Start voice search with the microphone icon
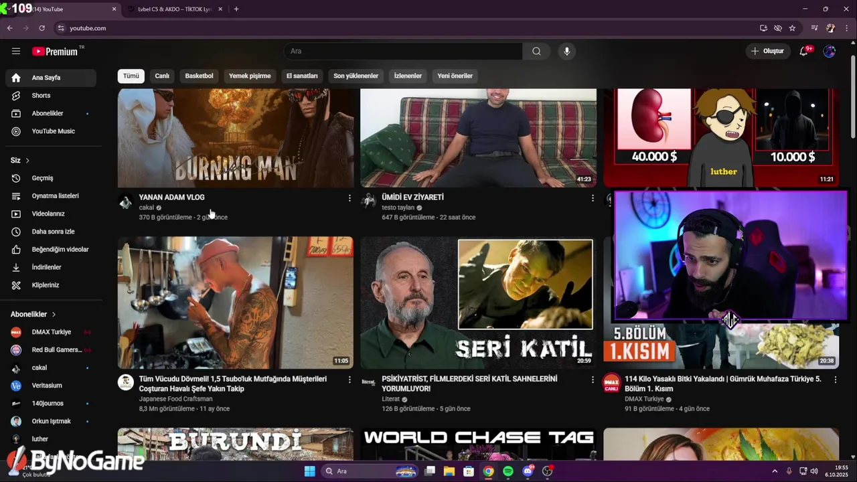 point(566,52)
